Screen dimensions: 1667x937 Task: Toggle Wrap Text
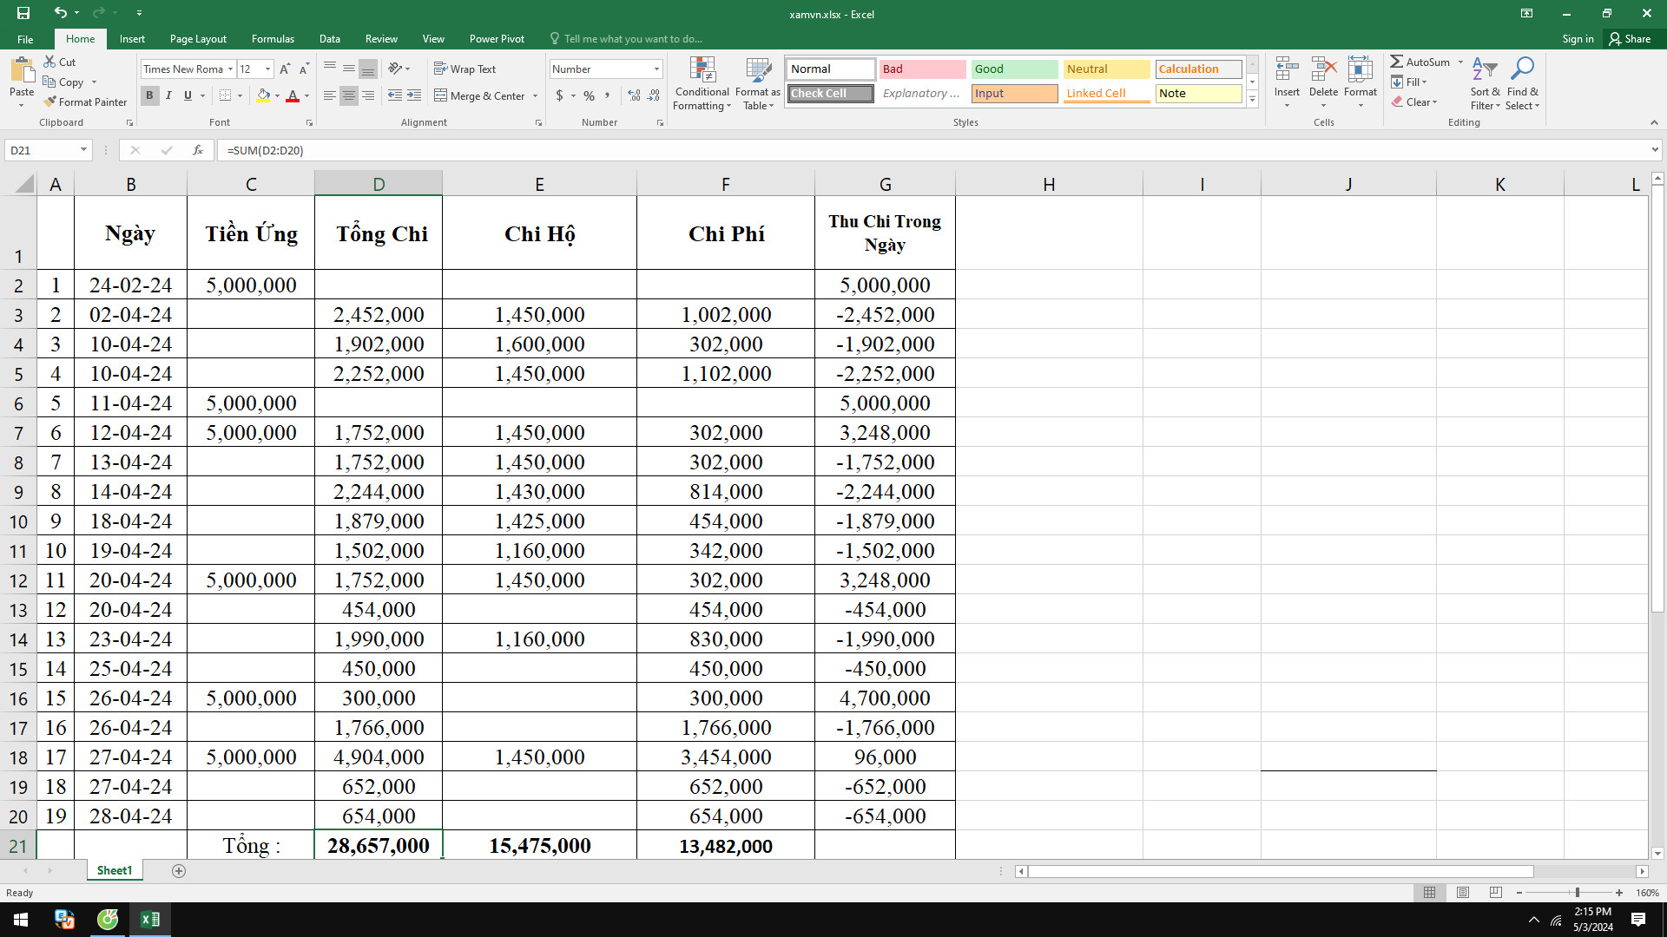465,69
